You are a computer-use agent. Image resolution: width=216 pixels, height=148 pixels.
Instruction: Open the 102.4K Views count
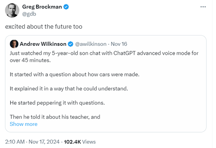80,142
